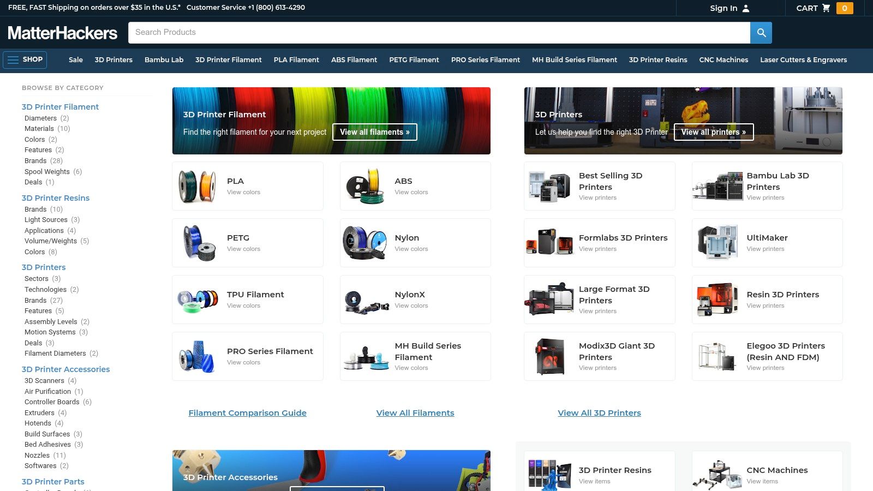Open MH Build Series Filament image
This screenshot has width=873, height=491.
click(366, 357)
